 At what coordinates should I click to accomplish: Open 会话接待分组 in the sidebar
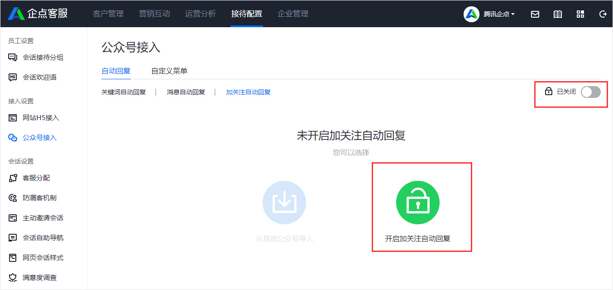[x=43, y=58]
